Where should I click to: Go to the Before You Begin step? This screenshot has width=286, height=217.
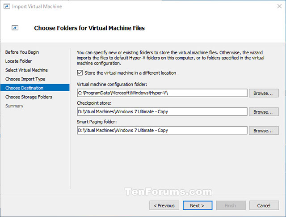[22, 52]
